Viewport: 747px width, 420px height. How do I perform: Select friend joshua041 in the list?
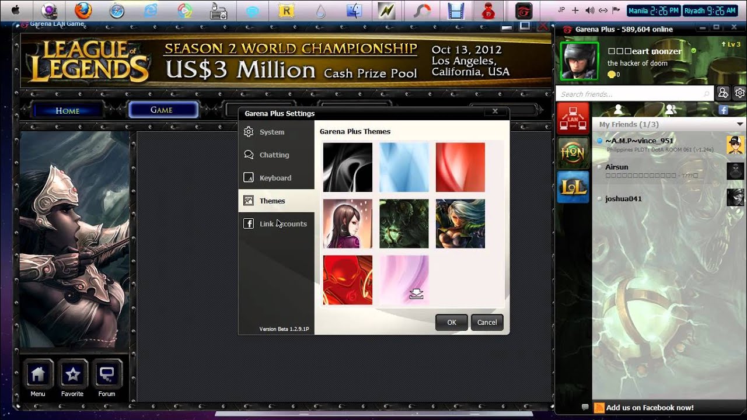pyautogui.click(x=669, y=198)
